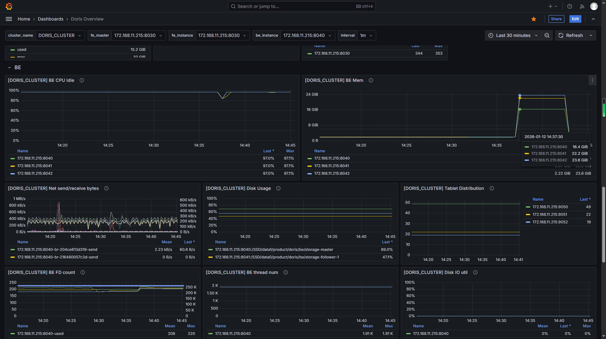Show info icon for Disk Usage panel
606x339 pixels.
tap(278, 189)
